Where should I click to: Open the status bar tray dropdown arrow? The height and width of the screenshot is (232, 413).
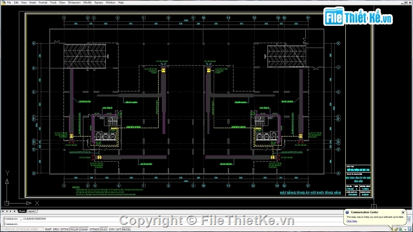click(x=405, y=229)
